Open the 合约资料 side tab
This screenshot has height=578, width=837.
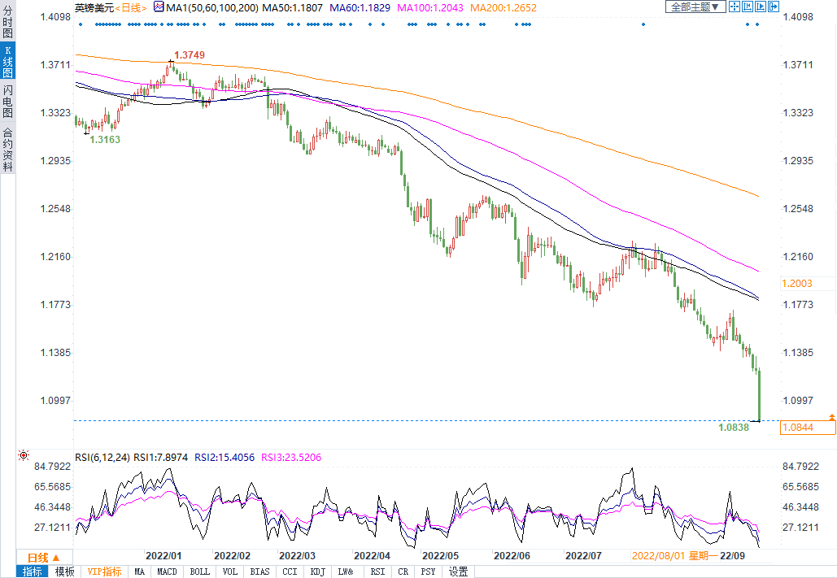(x=7, y=149)
